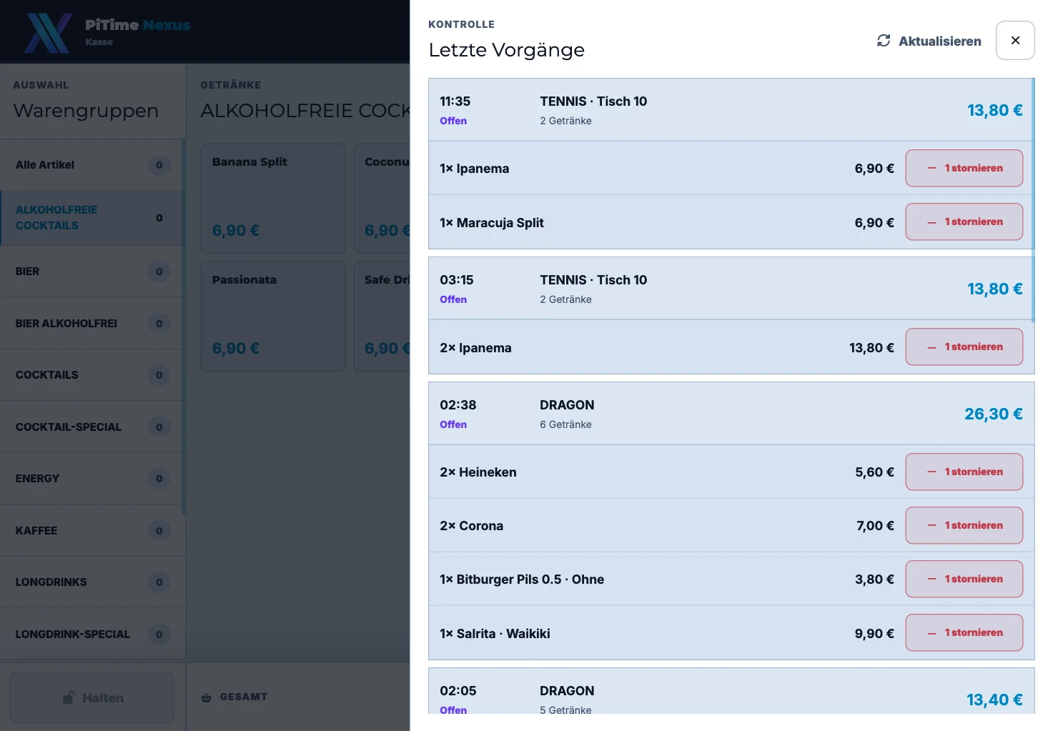Screen dimensions: 1053x731
Task: Cancel one of the 2× Ipanema
Action: [964, 347]
